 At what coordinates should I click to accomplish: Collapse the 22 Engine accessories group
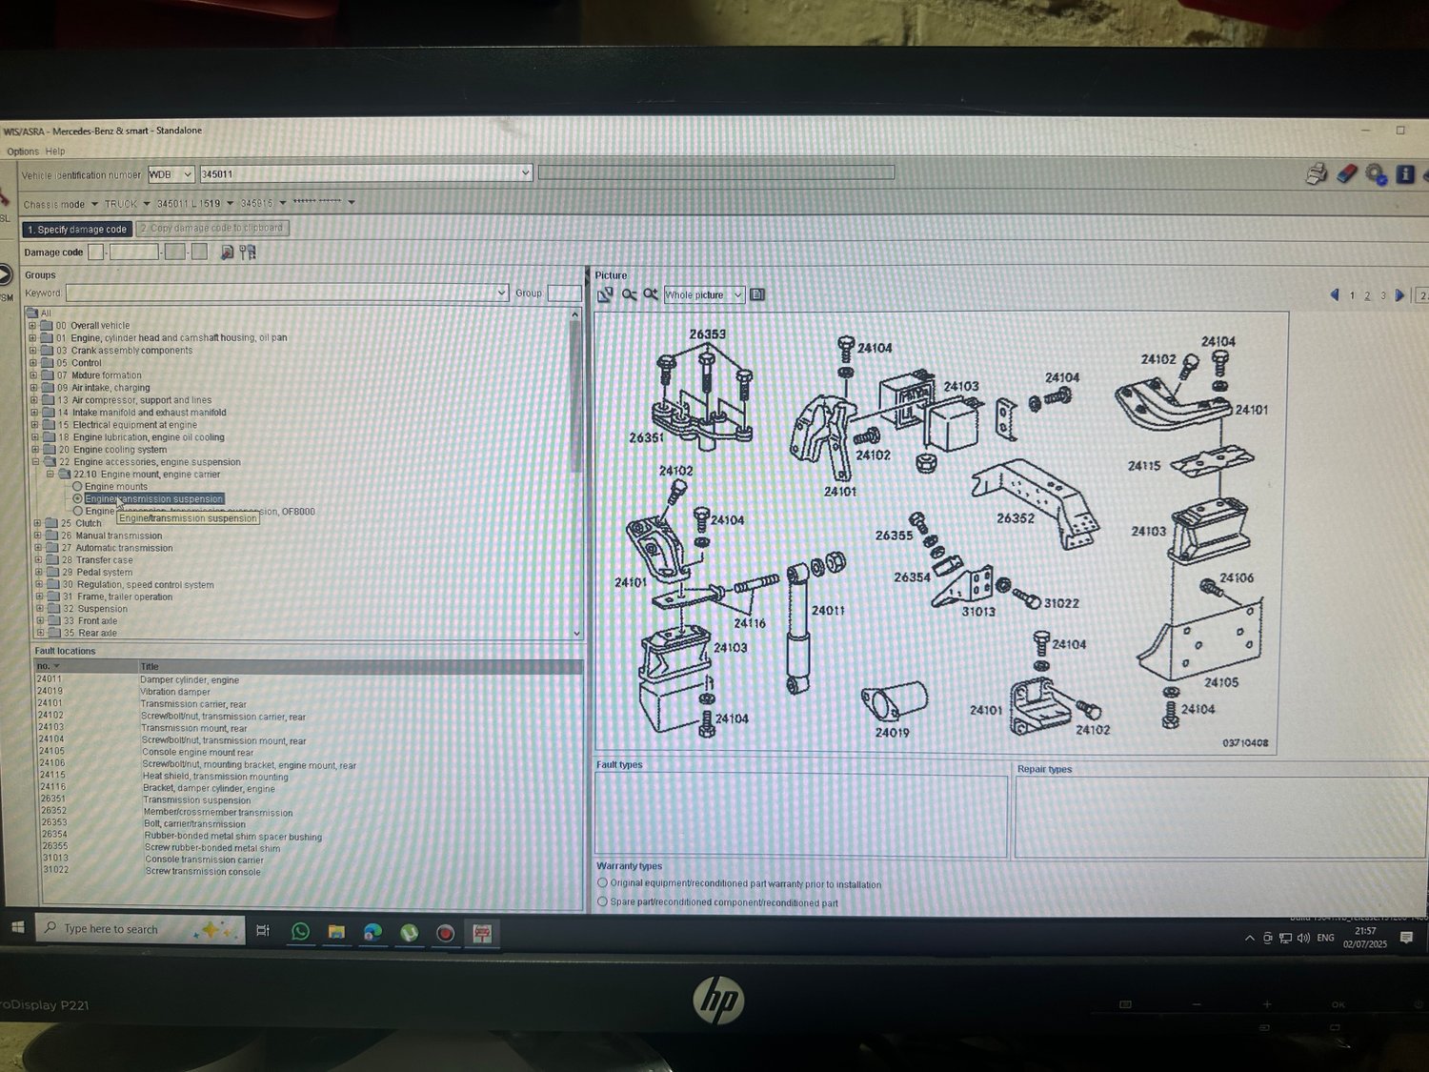pyautogui.click(x=36, y=462)
